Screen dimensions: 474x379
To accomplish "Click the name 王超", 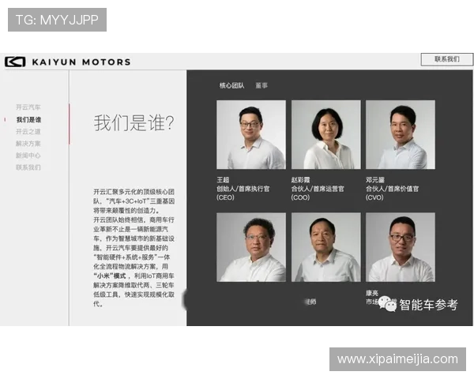I will (223, 180).
